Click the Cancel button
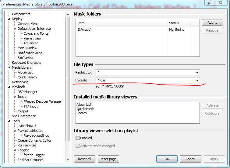This screenshot has height=168, width=230. [x=190, y=159]
